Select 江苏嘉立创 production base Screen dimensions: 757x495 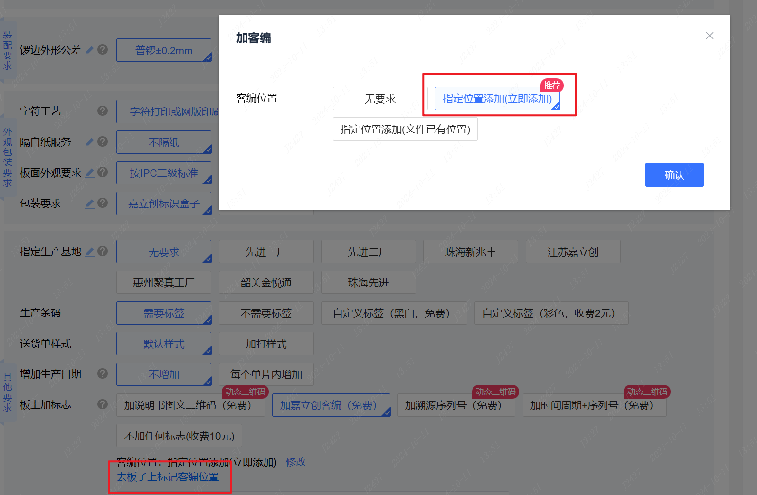point(572,252)
